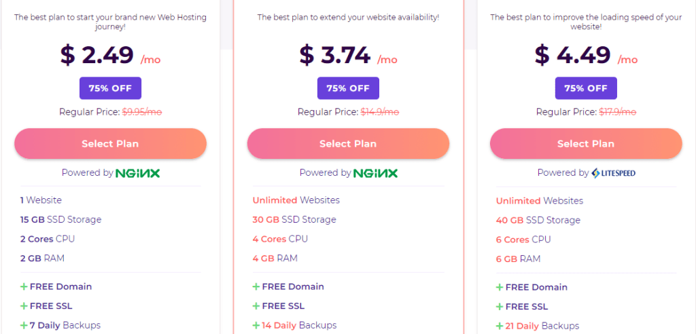Click the NGINX logo in the $3.74 plan

pyautogui.click(x=375, y=173)
